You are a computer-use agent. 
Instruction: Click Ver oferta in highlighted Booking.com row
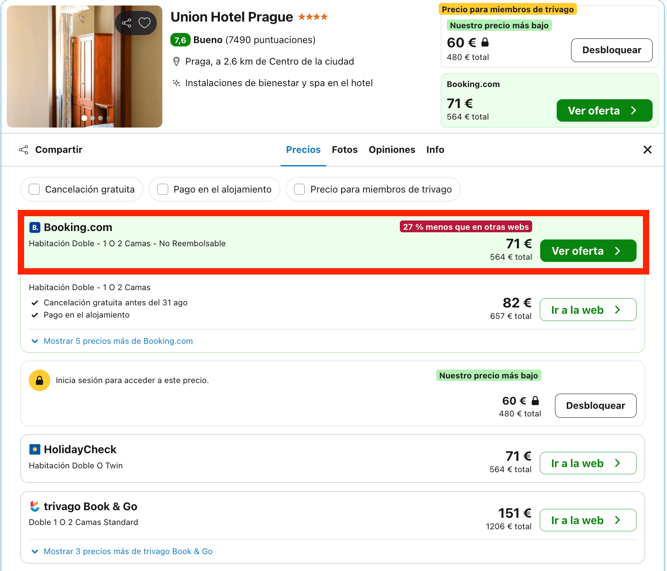[588, 251]
